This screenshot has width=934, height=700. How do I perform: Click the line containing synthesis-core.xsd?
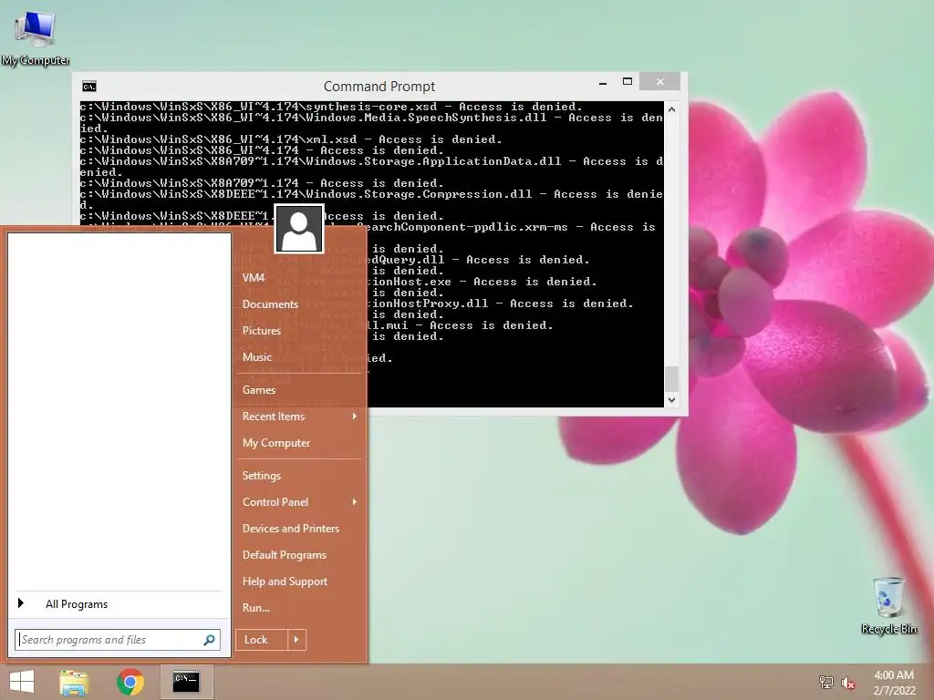tap(331, 107)
